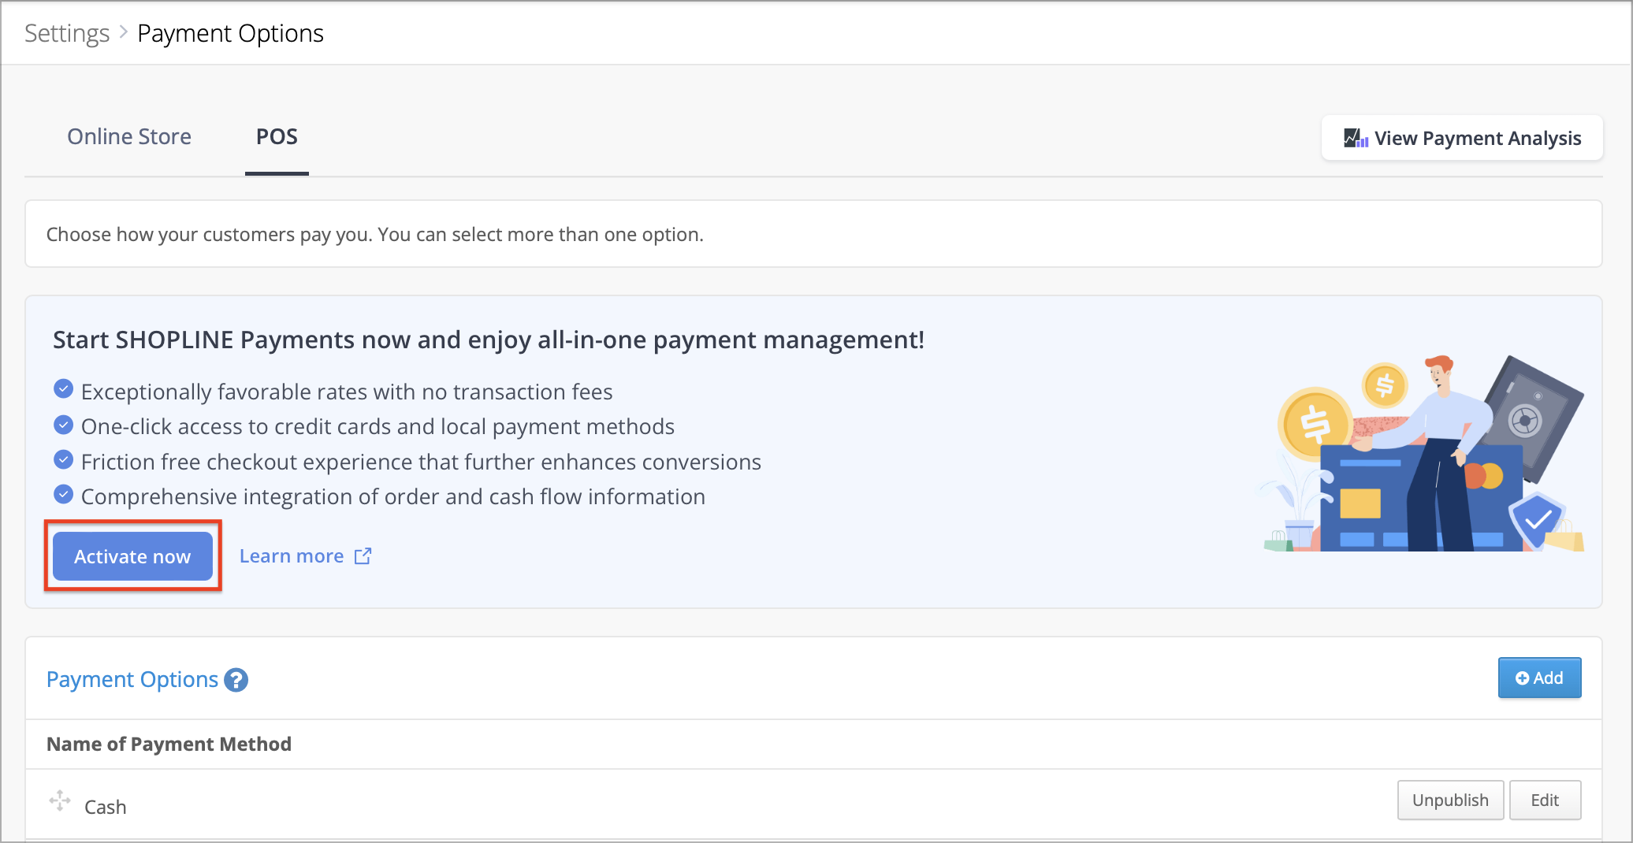Edit the Cash payment method
This screenshot has width=1633, height=843.
click(x=1545, y=800)
